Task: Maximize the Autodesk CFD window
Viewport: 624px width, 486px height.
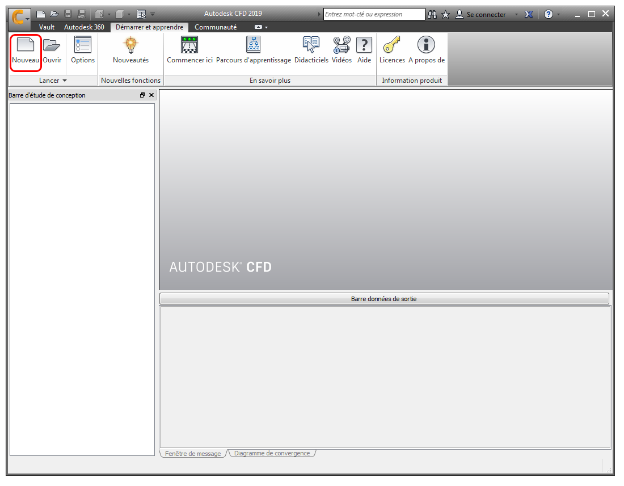Action: (592, 14)
